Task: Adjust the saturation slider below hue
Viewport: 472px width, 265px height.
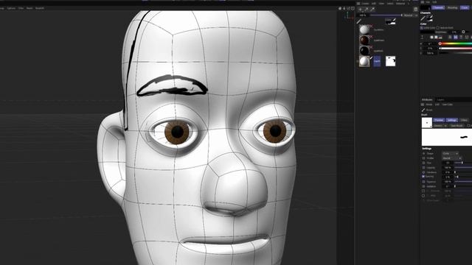Action: click(455, 49)
